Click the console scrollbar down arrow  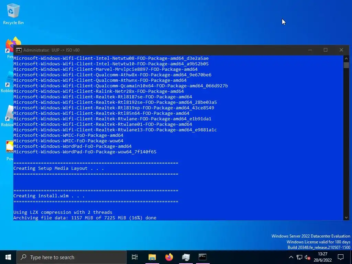346,217
